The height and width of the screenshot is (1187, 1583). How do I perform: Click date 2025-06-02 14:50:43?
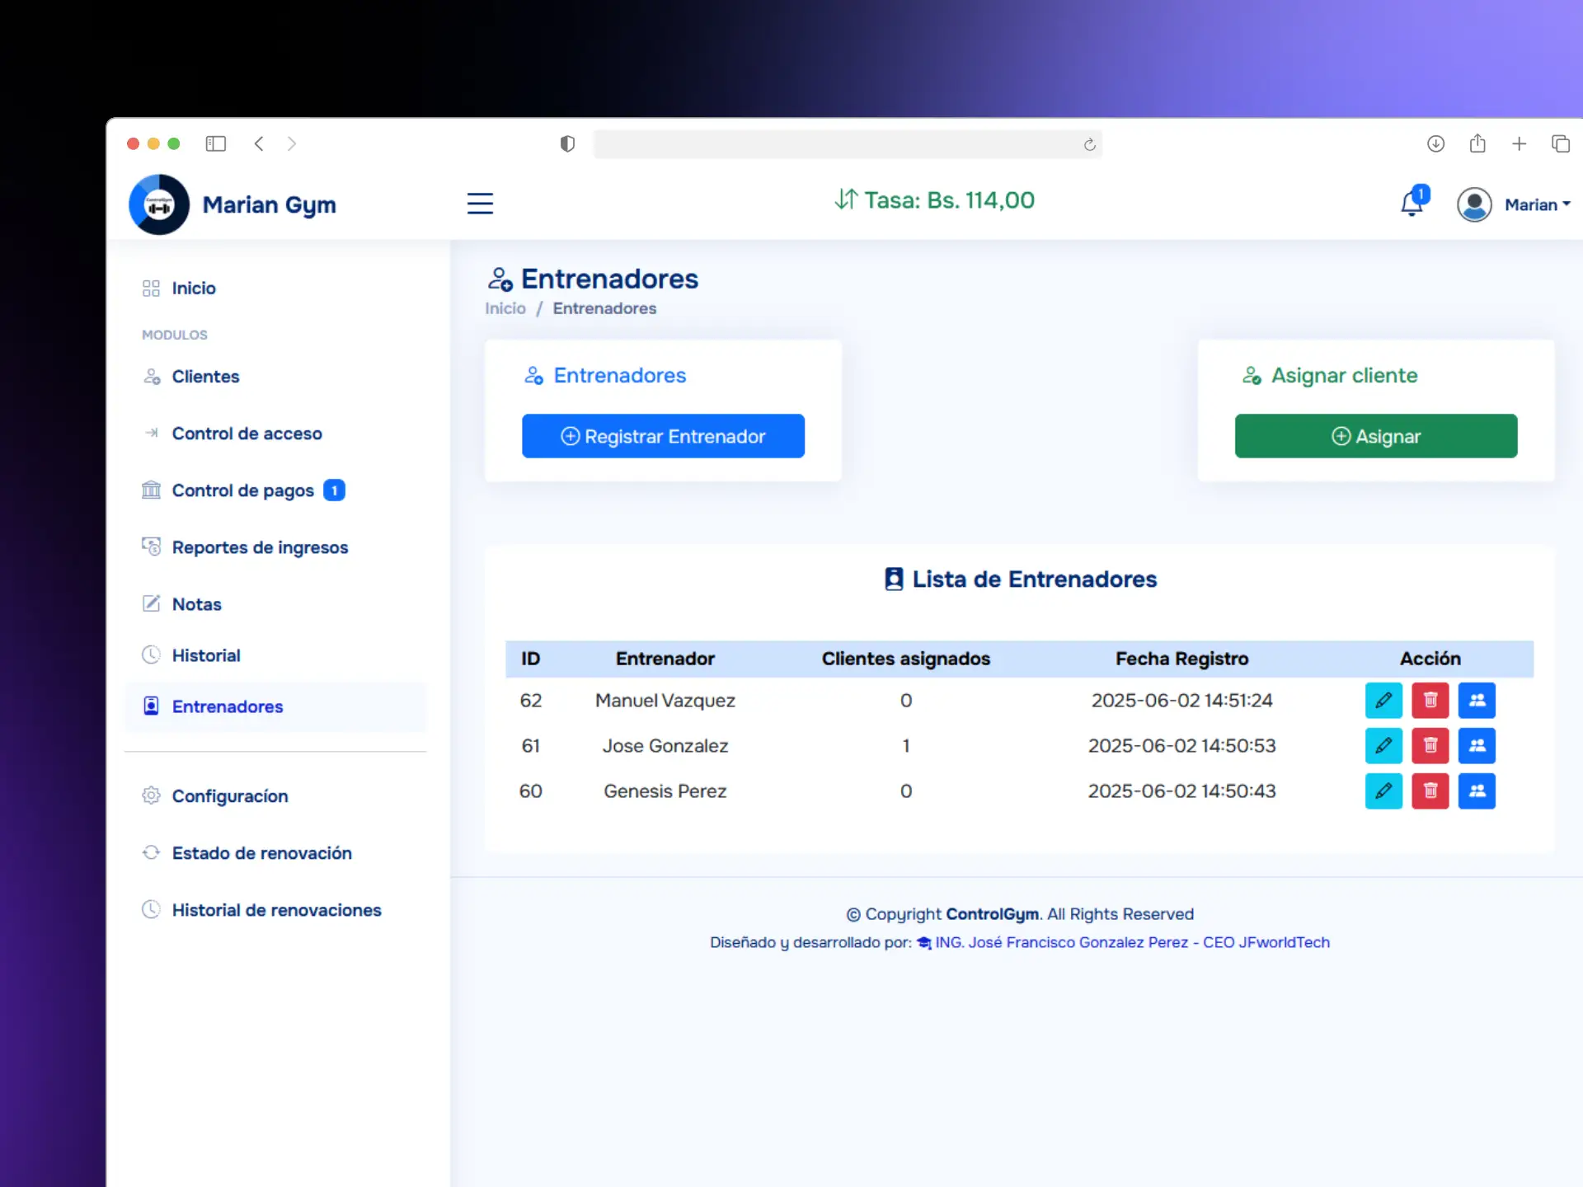tap(1181, 791)
